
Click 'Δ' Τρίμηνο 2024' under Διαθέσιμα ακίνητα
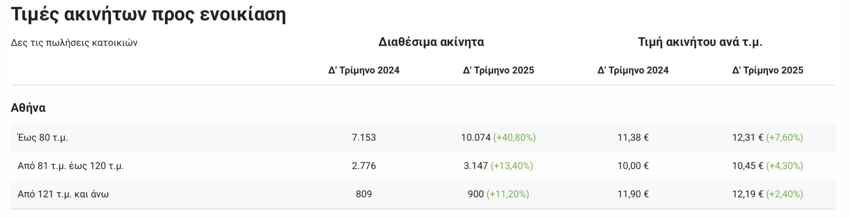pos(363,70)
